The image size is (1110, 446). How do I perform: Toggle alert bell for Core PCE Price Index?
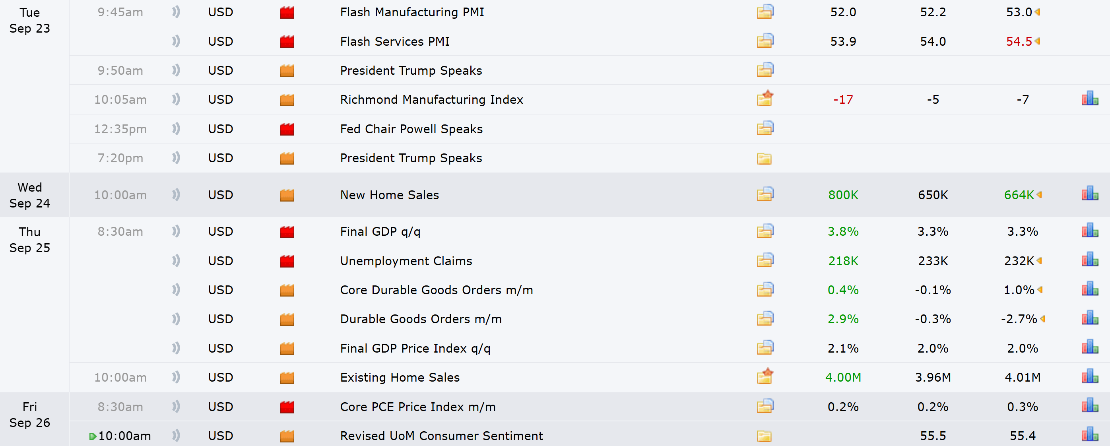(175, 406)
